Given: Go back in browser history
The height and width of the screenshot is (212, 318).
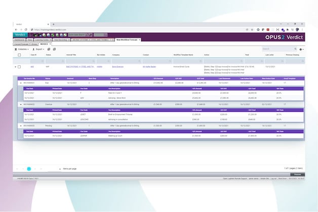Looking at the screenshot, I should click(x=16, y=29).
